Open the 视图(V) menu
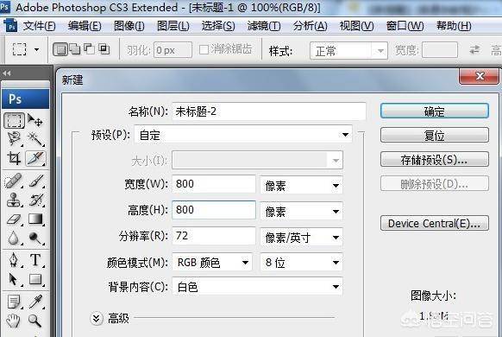502x337 pixels. (x=356, y=26)
